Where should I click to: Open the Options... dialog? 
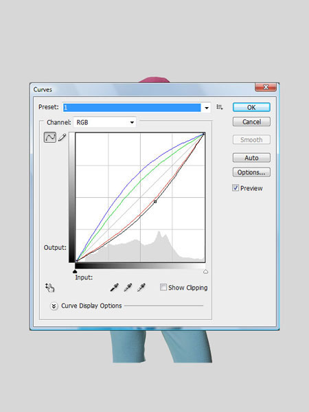click(251, 172)
